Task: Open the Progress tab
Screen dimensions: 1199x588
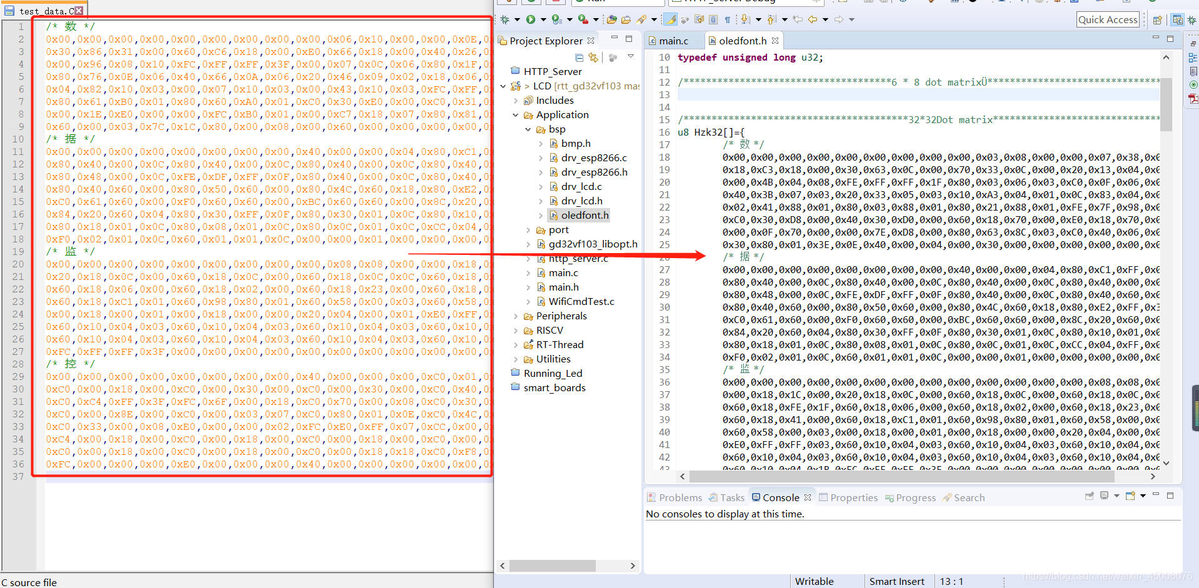Action: pos(910,497)
